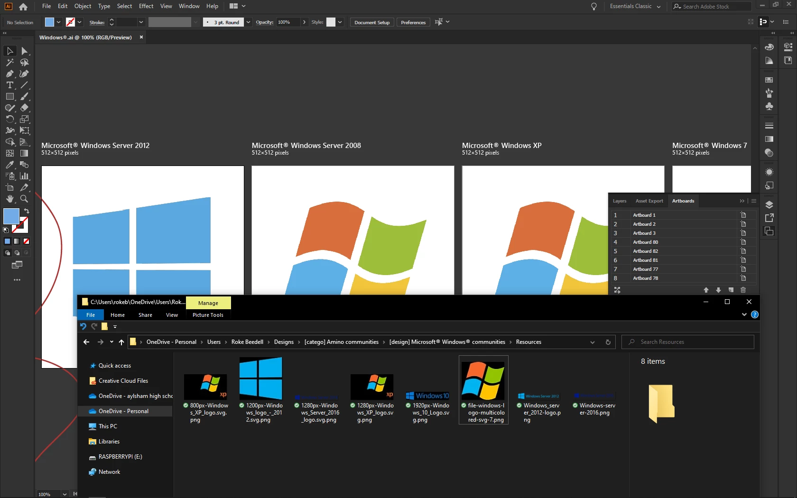Open Artboards panel options menu
This screenshot has width=797, height=498.
(x=754, y=201)
